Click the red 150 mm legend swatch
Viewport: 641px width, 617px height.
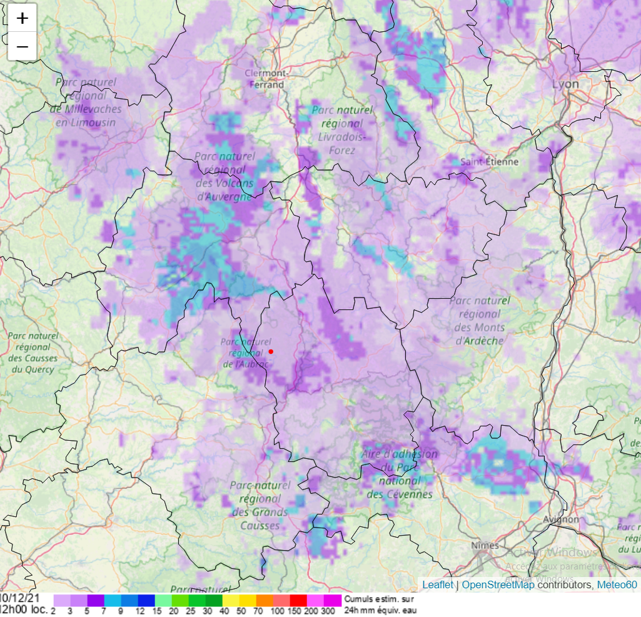pos(298,600)
